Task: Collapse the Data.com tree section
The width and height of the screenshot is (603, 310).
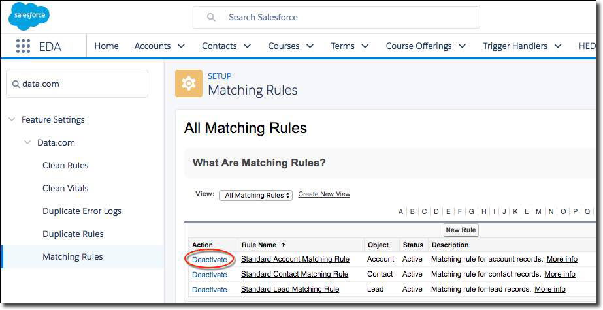Action: tap(27, 143)
